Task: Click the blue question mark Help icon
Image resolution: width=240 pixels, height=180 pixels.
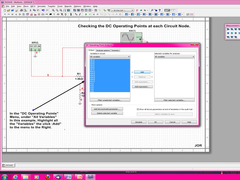Action: pyautogui.click(x=160, y=10)
